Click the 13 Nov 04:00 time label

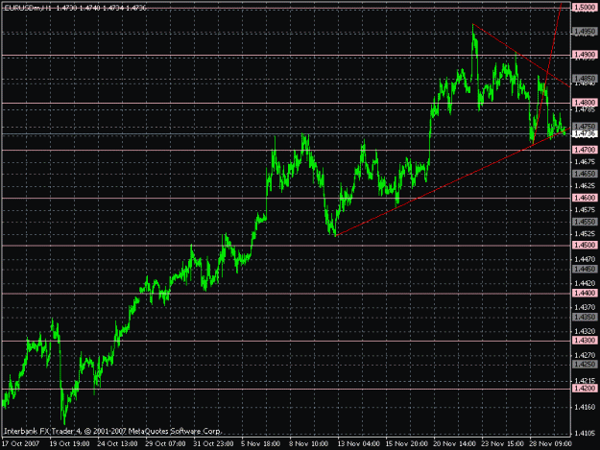pos(357,444)
